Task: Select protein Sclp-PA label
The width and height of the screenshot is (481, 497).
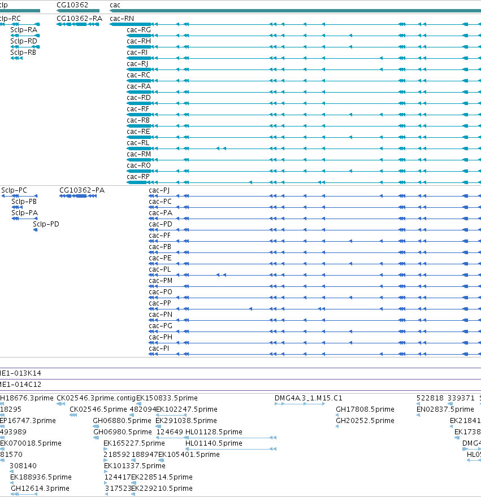Action: (x=25, y=213)
